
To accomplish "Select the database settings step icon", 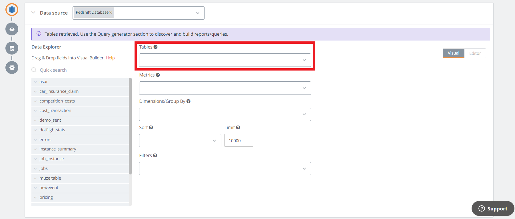I will click(x=12, y=48).
